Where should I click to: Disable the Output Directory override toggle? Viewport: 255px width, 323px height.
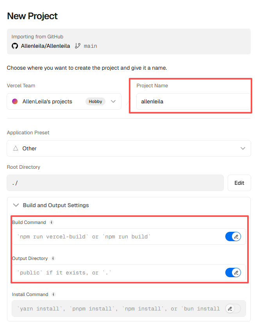tap(233, 272)
